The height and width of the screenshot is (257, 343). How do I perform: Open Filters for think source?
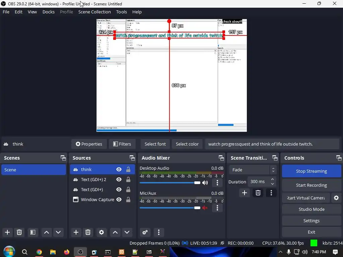coord(122,144)
